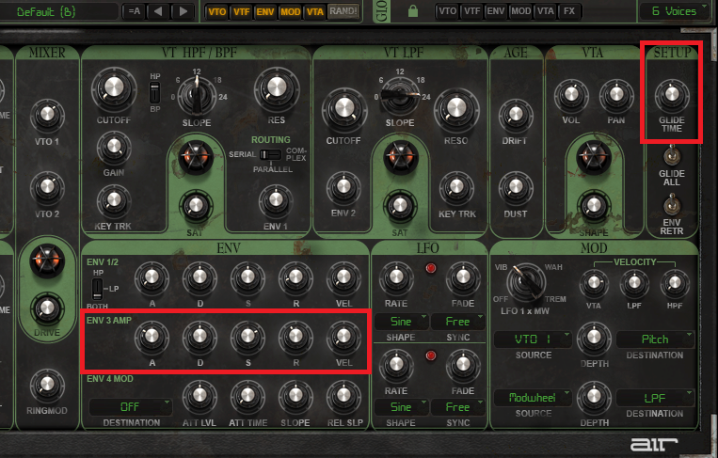Select the highlighted orange MOD tab
This screenshot has height=458, width=718.
coord(290,11)
